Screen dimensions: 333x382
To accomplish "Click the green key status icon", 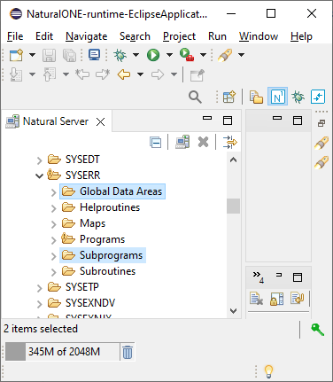I will (318, 330).
